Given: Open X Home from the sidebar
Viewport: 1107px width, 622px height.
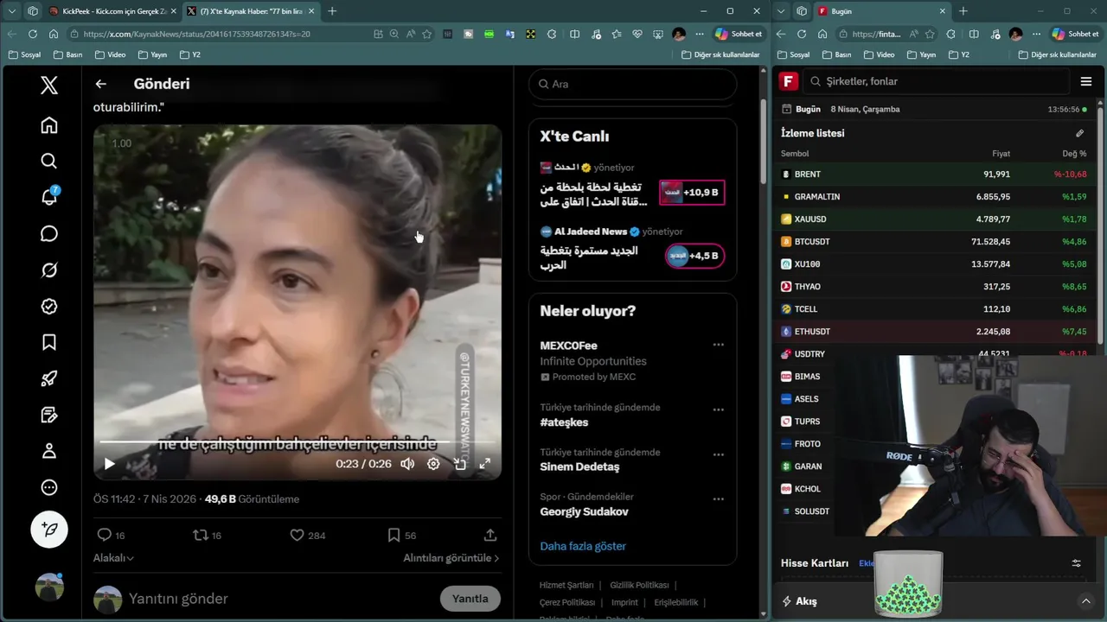Looking at the screenshot, I should (49, 125).
